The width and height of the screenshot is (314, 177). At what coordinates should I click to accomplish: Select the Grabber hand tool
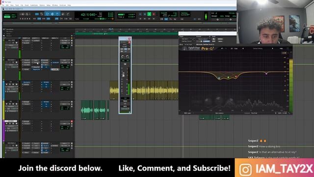57,14
